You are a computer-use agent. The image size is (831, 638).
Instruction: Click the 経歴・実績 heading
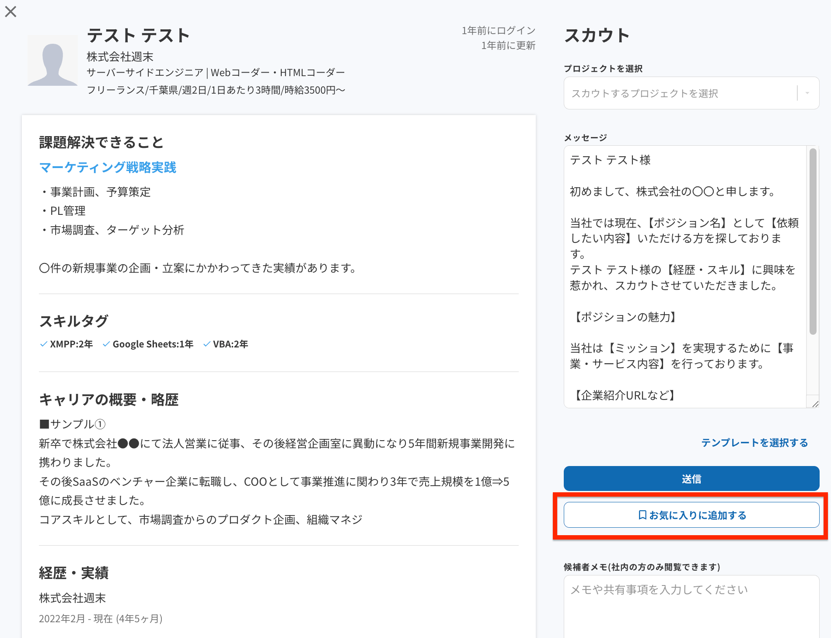click(x=73, y=573)
